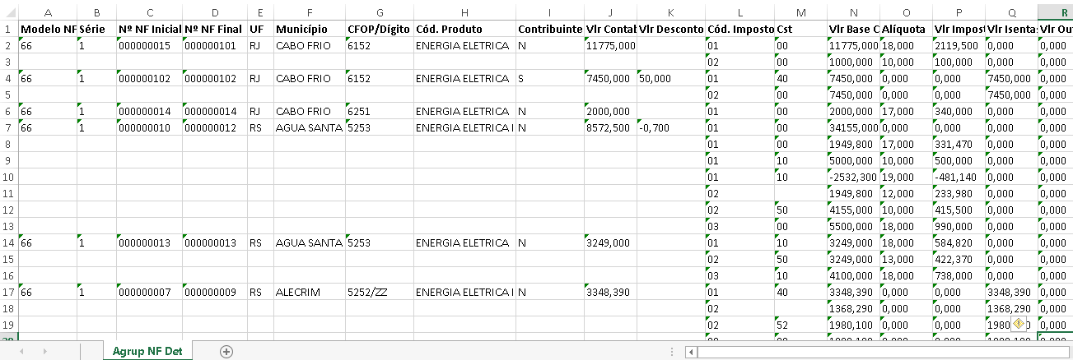Select the cell showing 738,000
This screenshot has height=360, width=1073.
959,275
